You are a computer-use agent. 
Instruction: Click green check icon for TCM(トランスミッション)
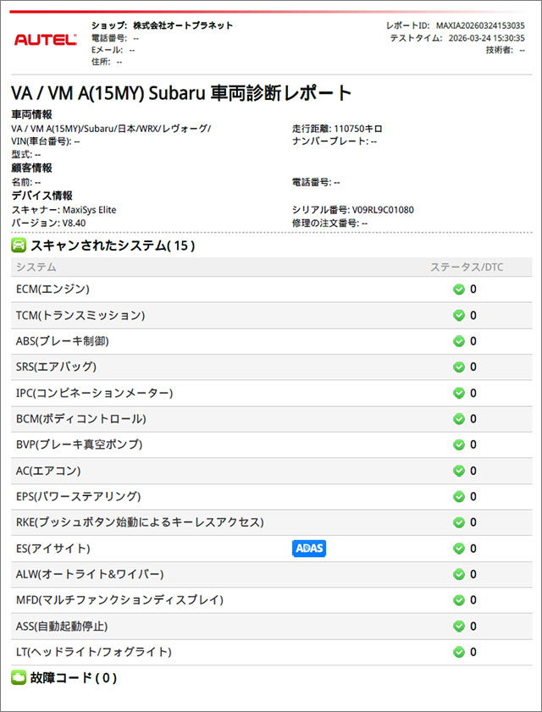[x=459, y=315]
